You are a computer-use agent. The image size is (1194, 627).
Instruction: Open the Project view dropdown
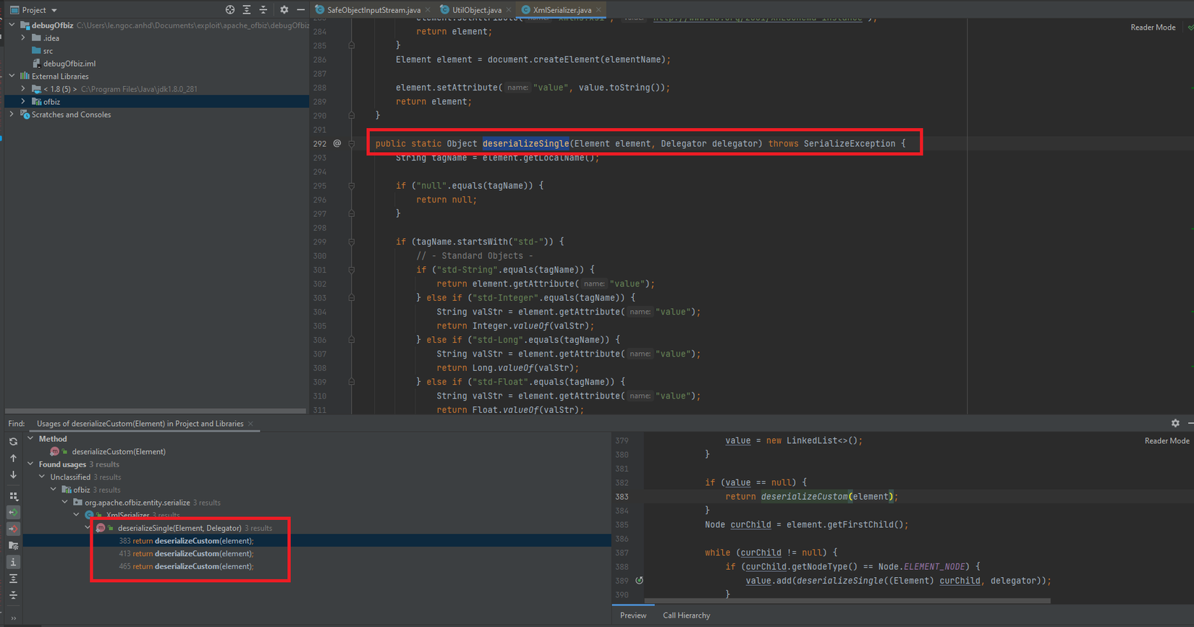click(x=54, y=10)
